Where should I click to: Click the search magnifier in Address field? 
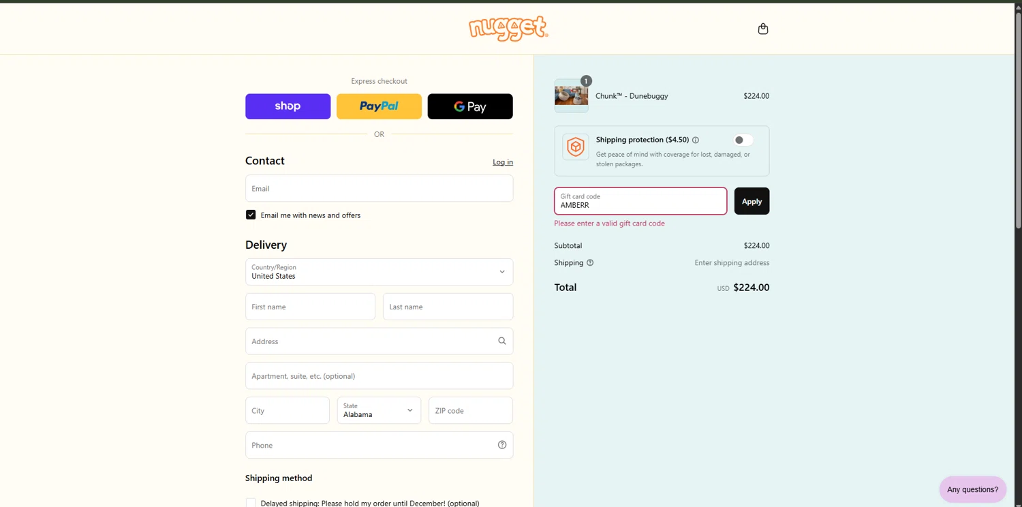click(502, 341)
